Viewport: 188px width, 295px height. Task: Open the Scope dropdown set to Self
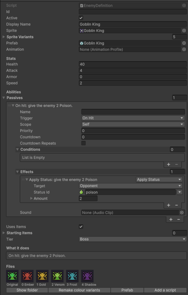pos(133,124)
